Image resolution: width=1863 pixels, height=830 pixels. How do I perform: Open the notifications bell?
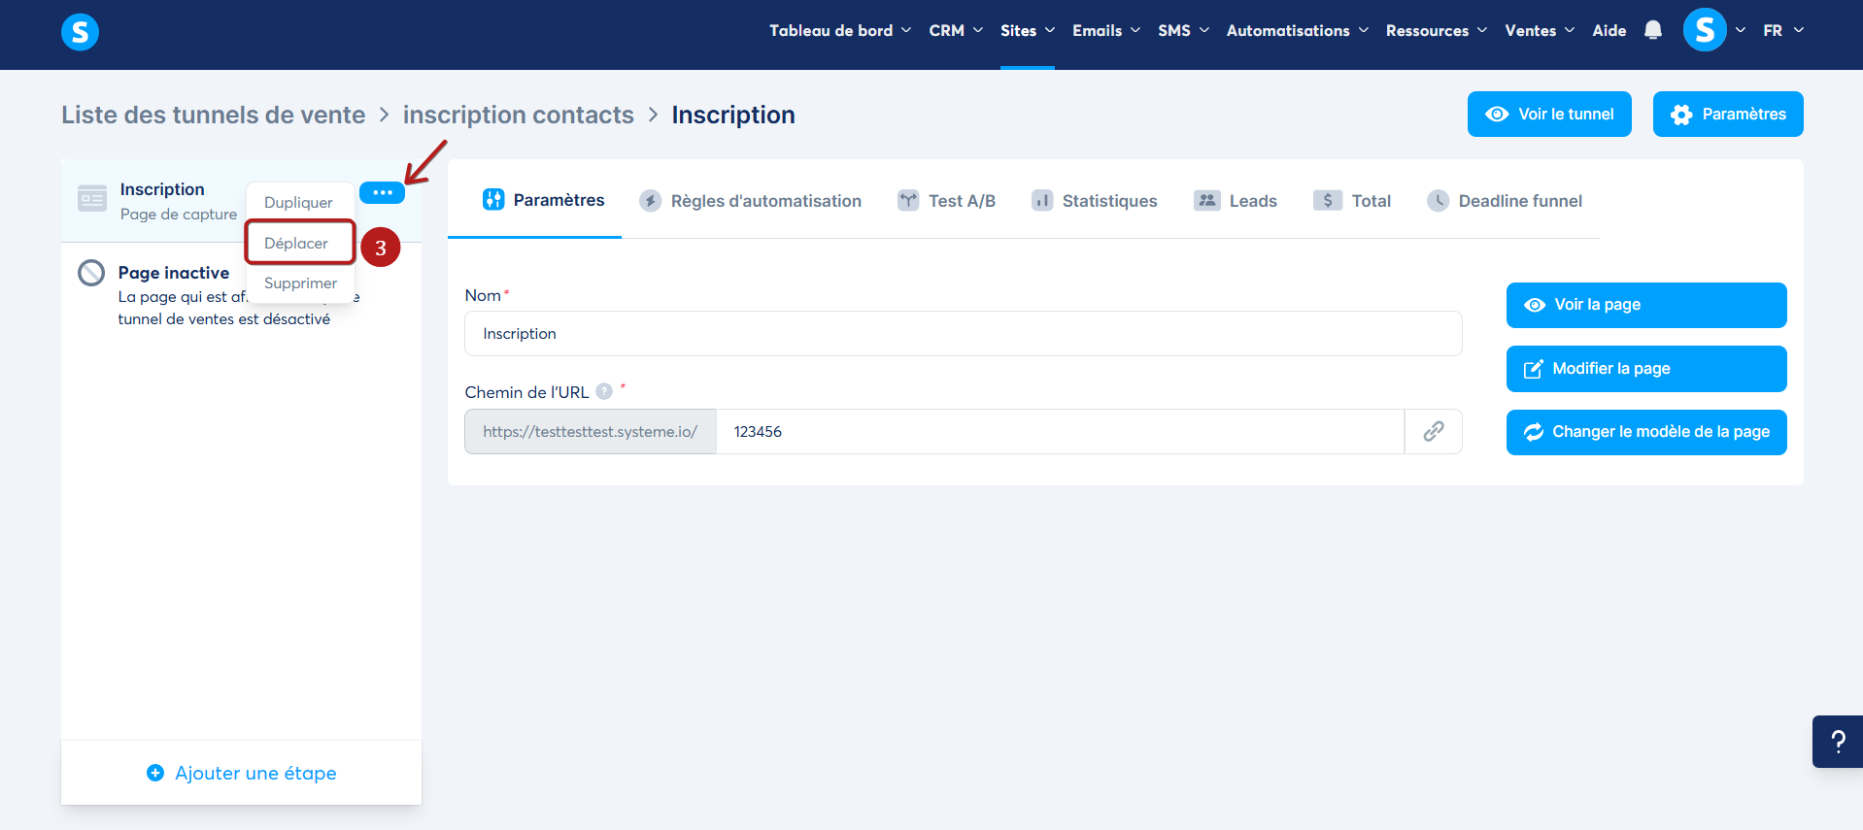[1653, 30]
